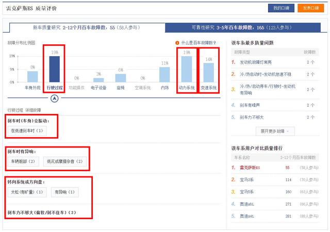Image resolution: width=330 pixels, height=232 pixels.
Task: Click the 变速系统 category label
Action: 208,88
